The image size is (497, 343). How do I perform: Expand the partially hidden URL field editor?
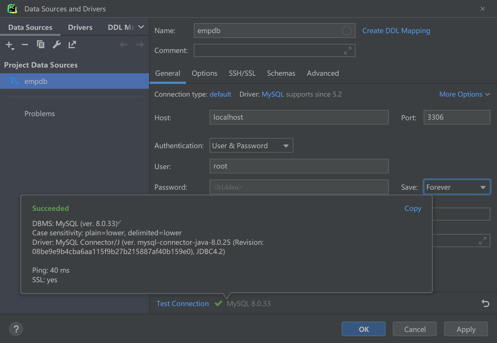[x=483, y=241]
